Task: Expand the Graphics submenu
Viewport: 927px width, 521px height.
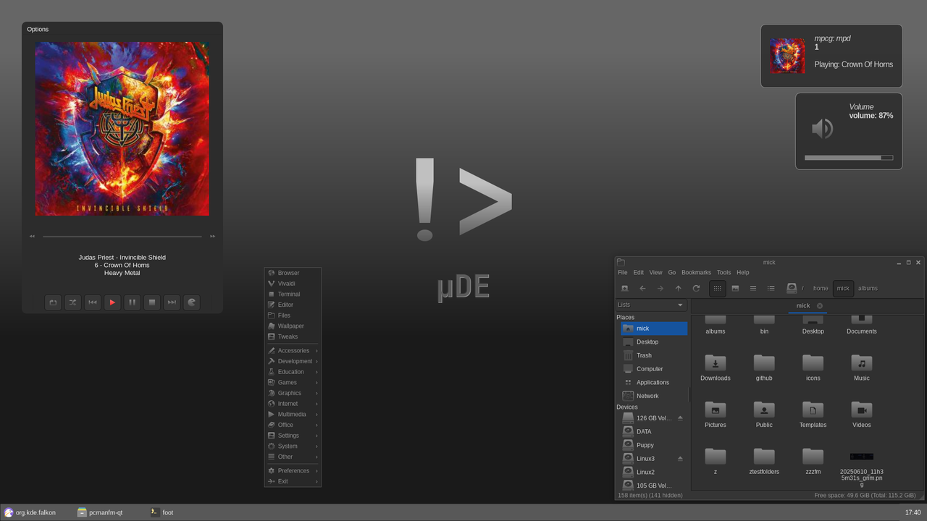Action: tap(293, 393)
